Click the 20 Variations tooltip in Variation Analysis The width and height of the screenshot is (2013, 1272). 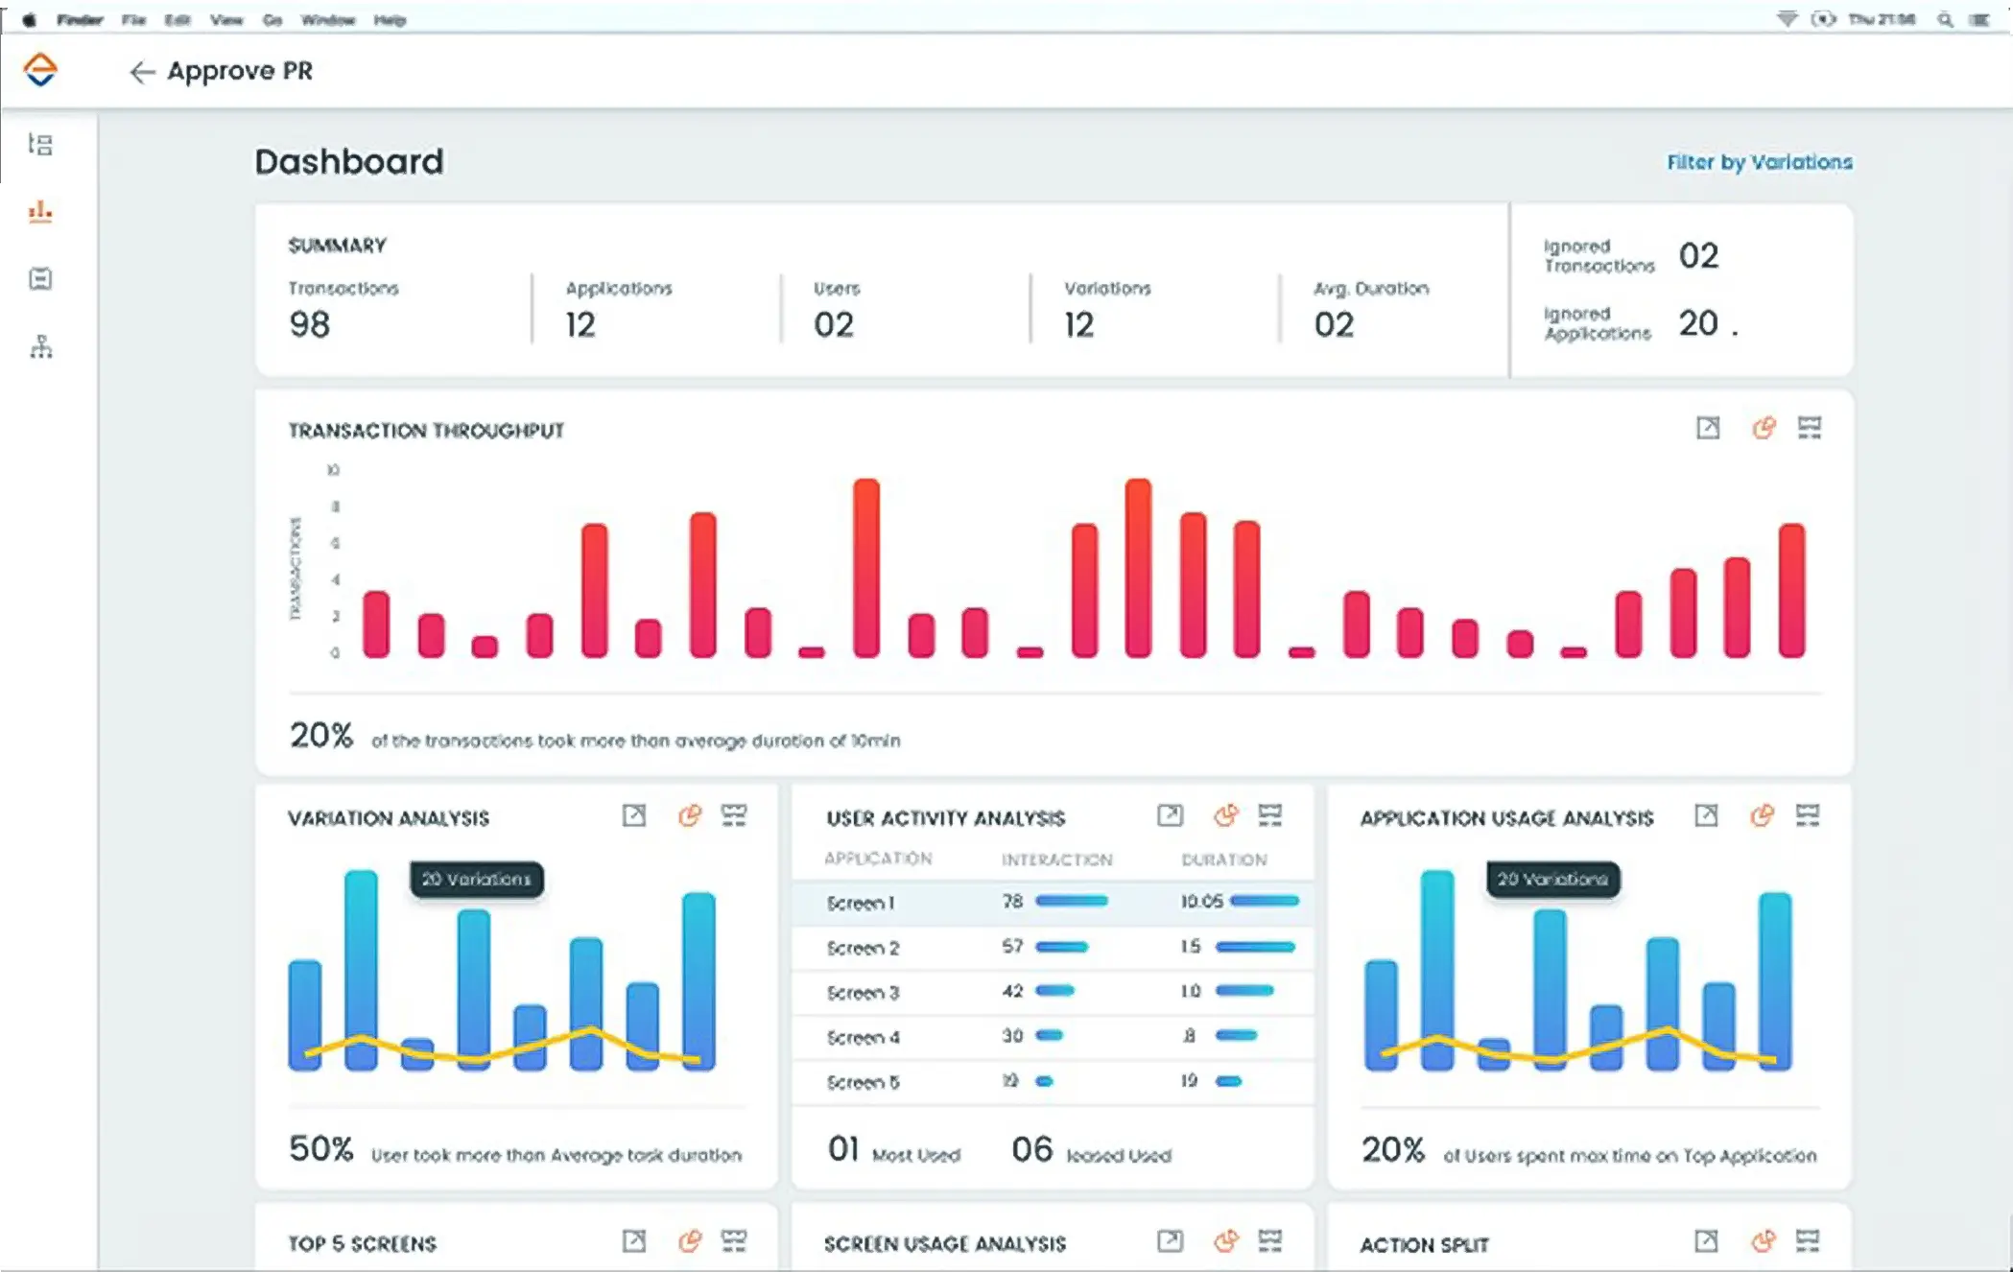click(x=477, y=880)
